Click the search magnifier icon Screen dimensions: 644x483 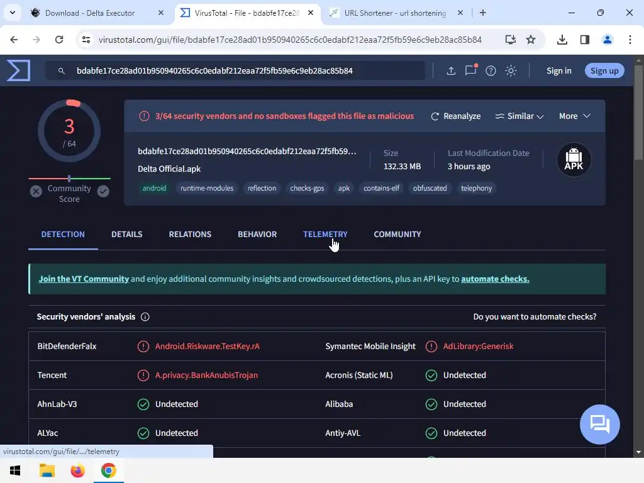tap(61, 71)
